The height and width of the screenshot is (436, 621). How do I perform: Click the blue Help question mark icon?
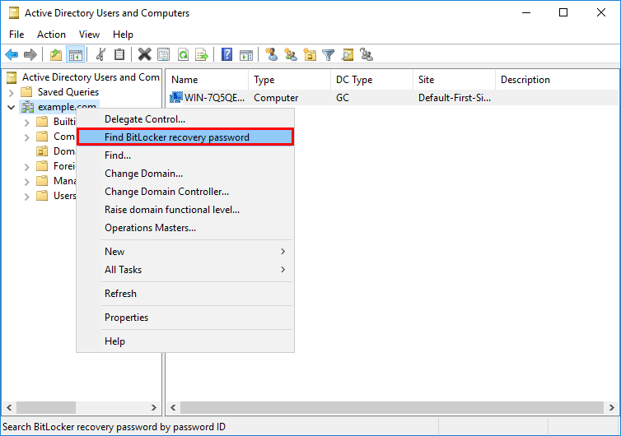(227, 54)
